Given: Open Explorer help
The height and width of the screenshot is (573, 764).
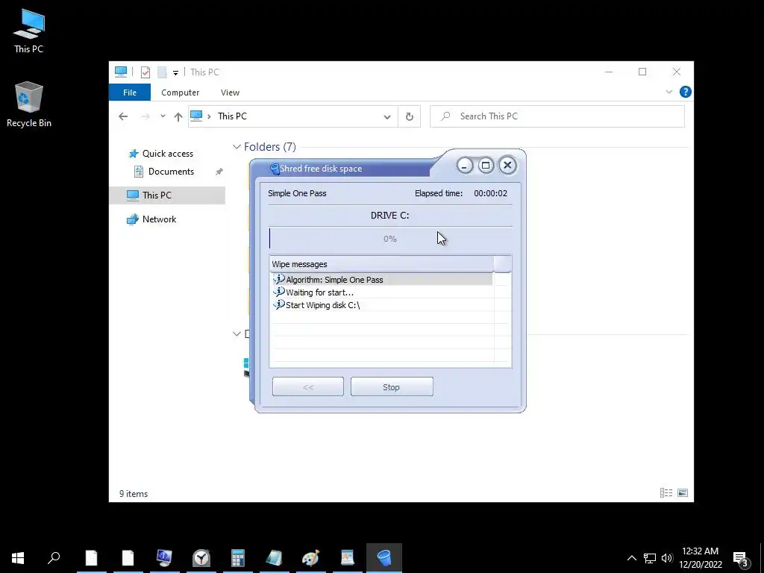Looking at the screenshot, I should (x=685, y=92).
